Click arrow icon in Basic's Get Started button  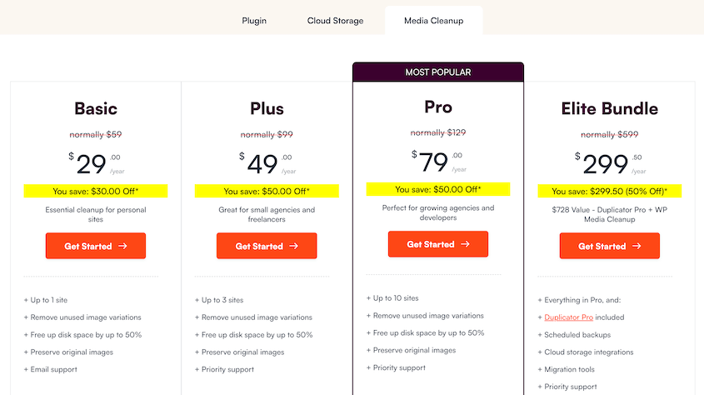click(x=122, y=246)
